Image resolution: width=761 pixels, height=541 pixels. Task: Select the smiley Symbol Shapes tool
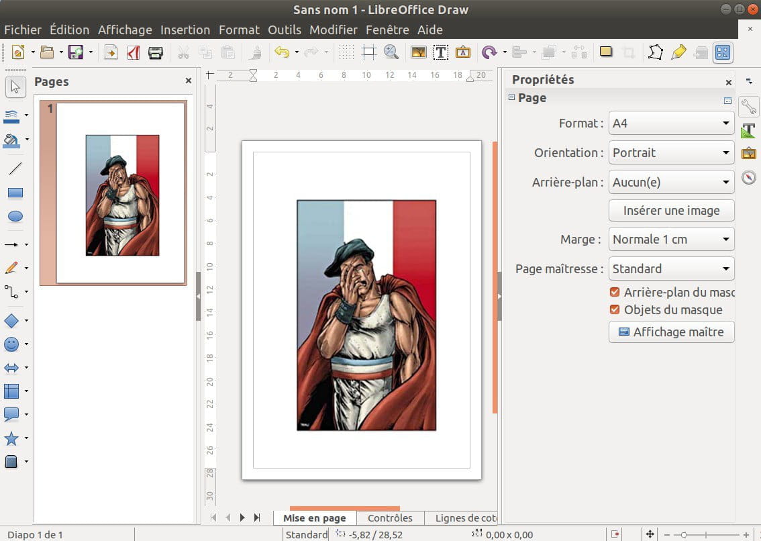coord(11,344)
